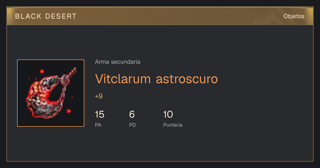Click the red spark above the weapon
The width and height of the screenshot is (320, 168).
point(42,71)
